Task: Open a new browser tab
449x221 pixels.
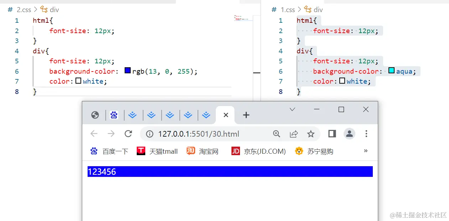Action: click(246, 115)
